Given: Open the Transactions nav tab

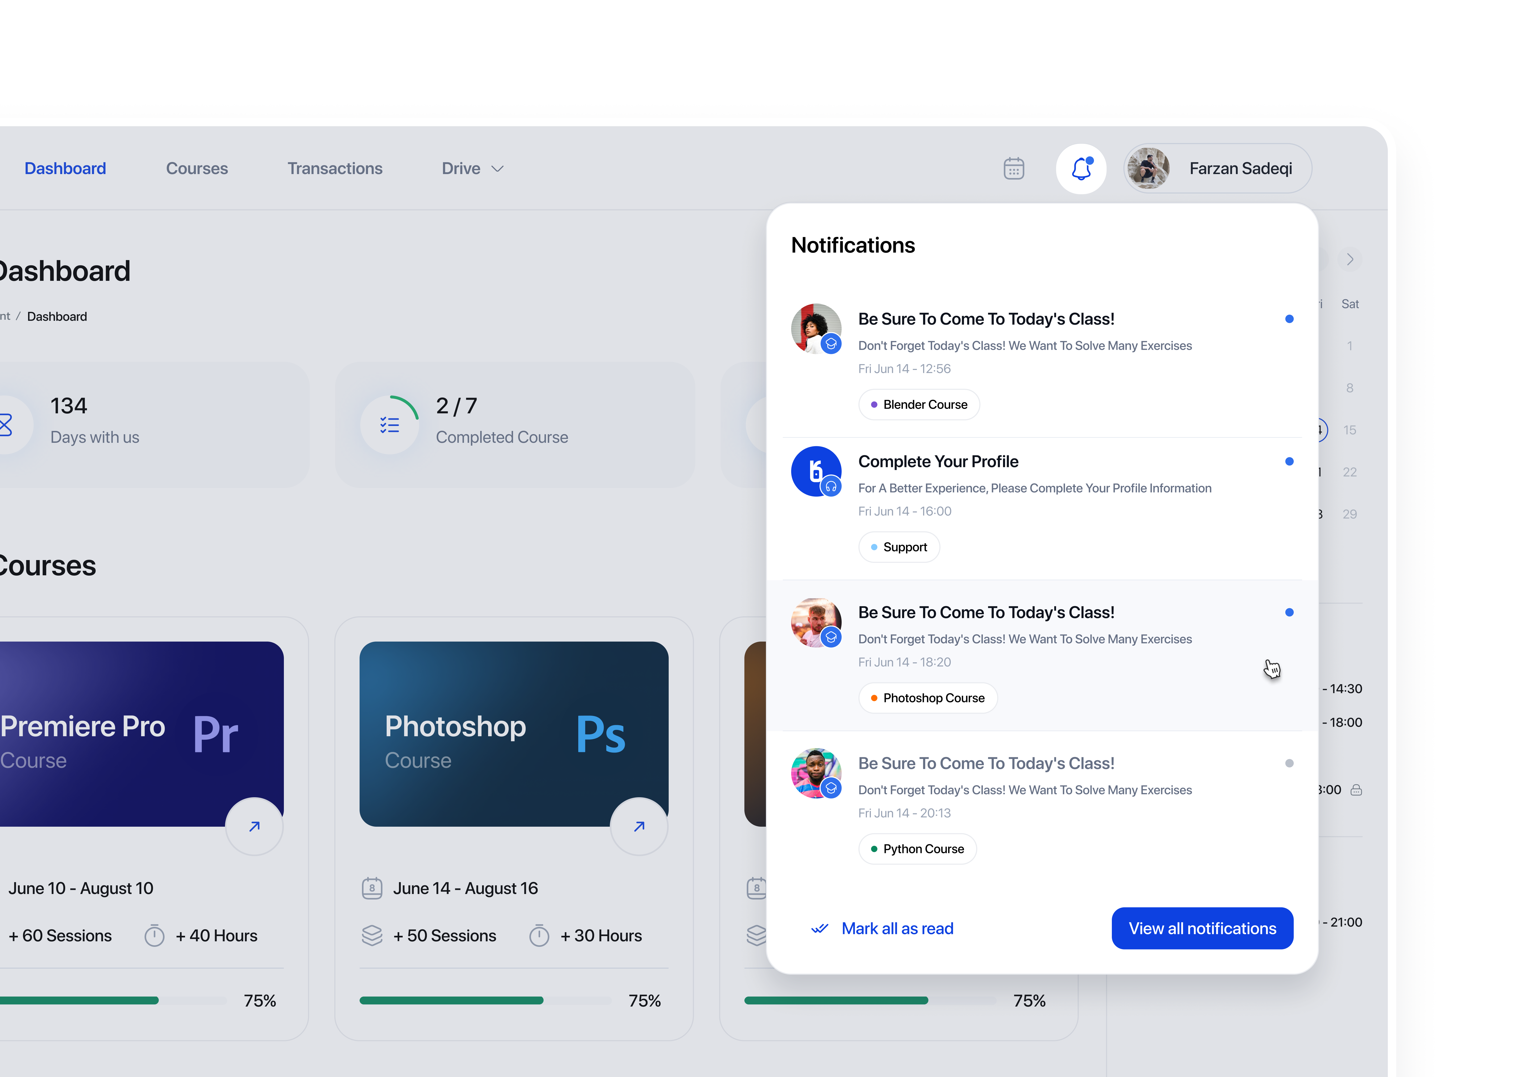Looking at the screenshot, I should pyautogui.click(x=335, y=169).
